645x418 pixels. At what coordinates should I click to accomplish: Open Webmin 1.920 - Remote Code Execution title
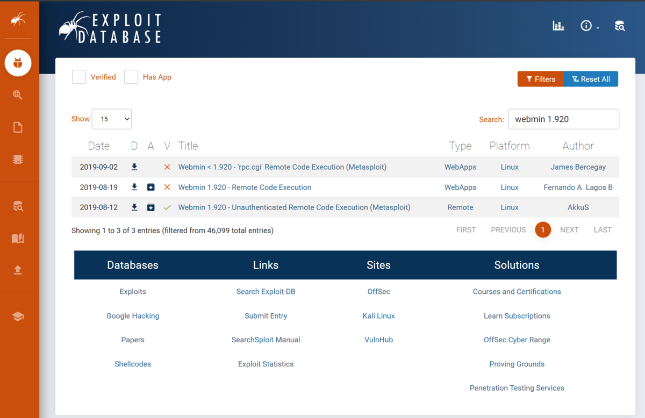click(x=245, y=188)
